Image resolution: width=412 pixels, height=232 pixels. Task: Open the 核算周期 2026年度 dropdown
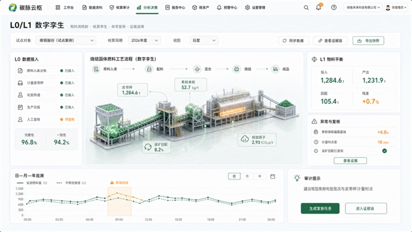pyautogui.click(x=145, y=41)
